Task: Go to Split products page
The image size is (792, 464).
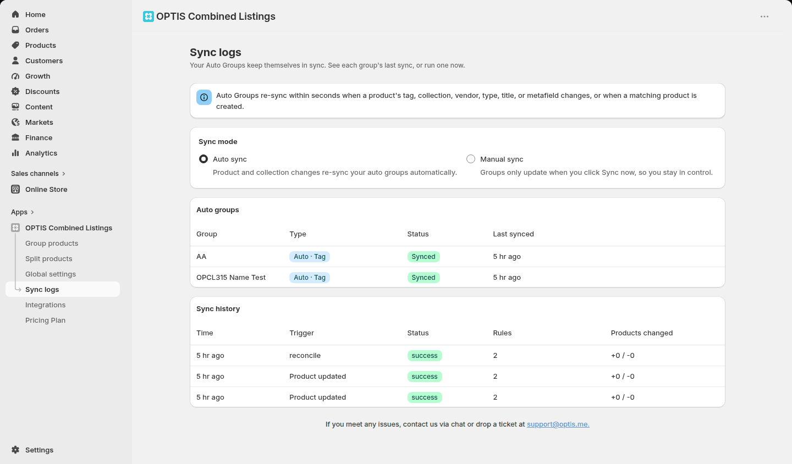Action: tap(48, 258)
